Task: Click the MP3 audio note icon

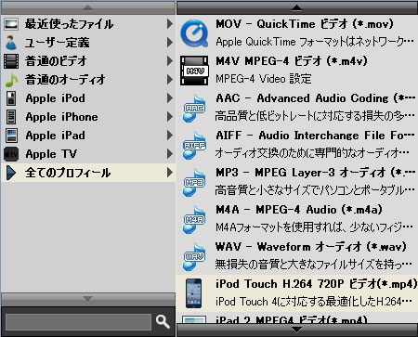Action: (194, 182)
